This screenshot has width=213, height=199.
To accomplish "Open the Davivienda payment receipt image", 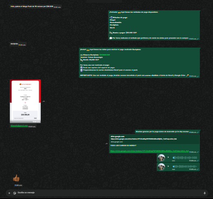I will click(x=25, y=101).
